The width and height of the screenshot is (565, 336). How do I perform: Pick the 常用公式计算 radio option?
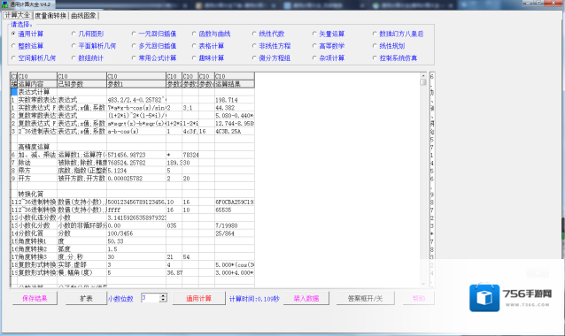point(154,58)
